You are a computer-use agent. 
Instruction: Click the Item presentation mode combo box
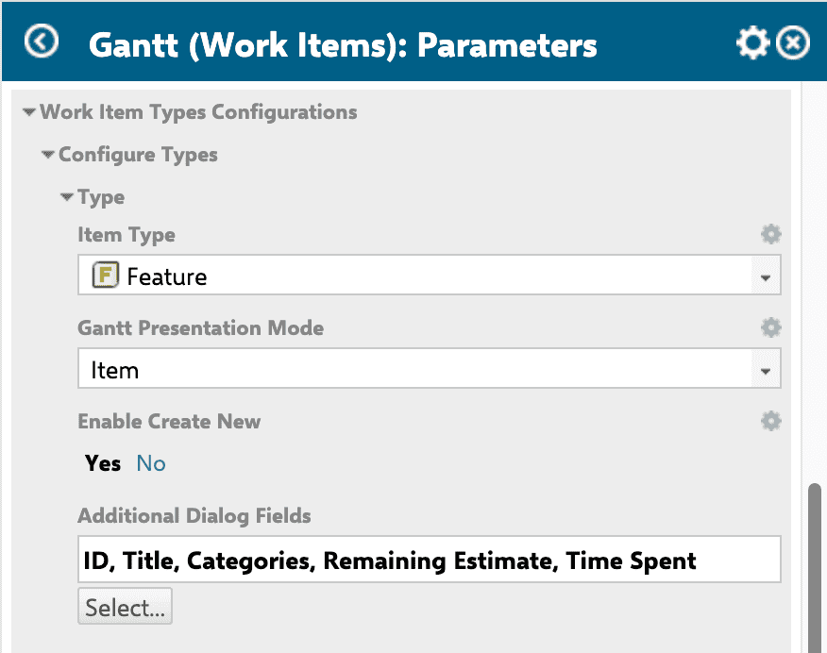pos(430,368)
